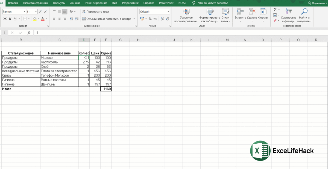Click Найти и выделить button

pyautogui.click(x=304, y=15)
